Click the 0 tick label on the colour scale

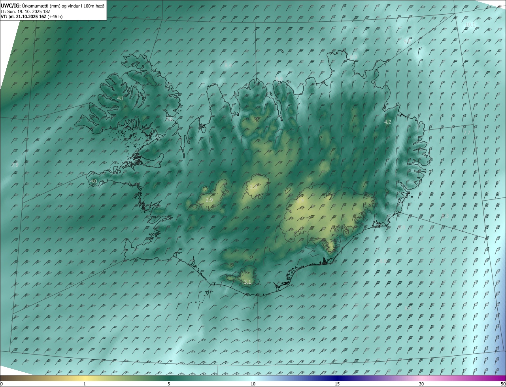[2, 384]
